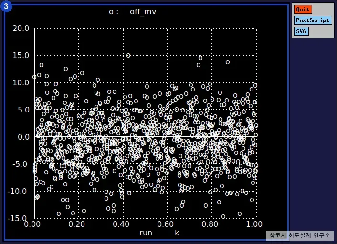The height and width of the screenshot is (244, 337).
Task: Click the 15.0 y-axis label
Action: 21,56
